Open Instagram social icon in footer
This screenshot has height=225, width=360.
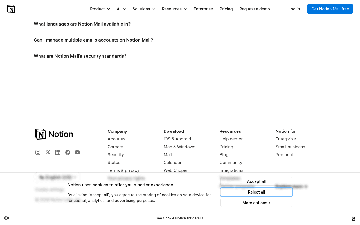[x=38, y=152]
